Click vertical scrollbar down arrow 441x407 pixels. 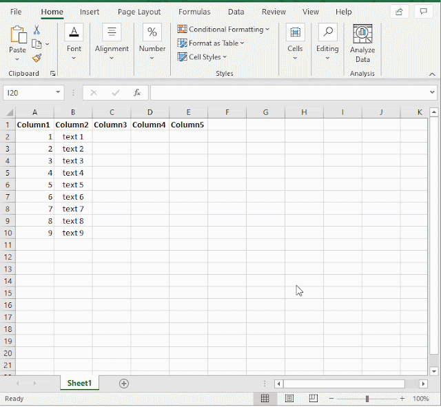coord(434,371)
